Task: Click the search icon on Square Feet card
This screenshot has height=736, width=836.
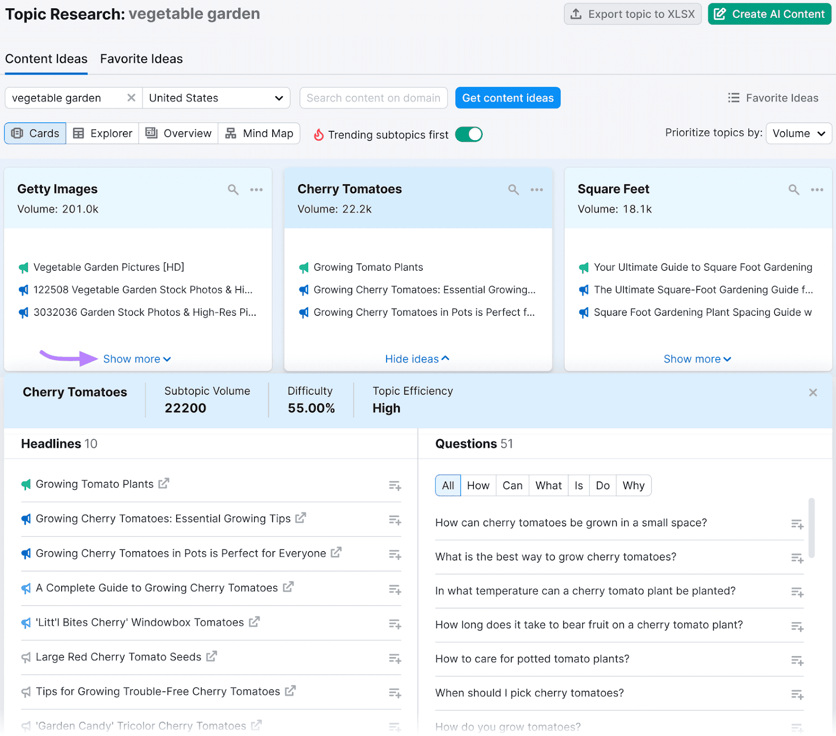Action: coord(794,190)
